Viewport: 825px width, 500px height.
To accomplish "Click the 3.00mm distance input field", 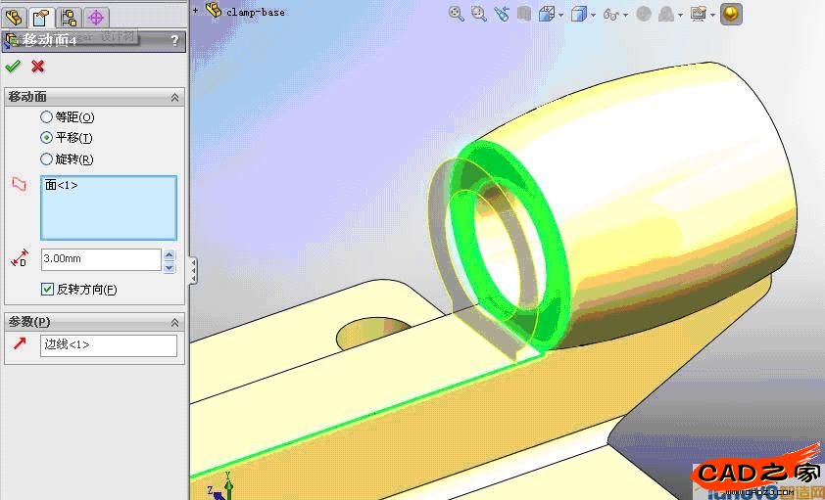I will pos(100,259).
